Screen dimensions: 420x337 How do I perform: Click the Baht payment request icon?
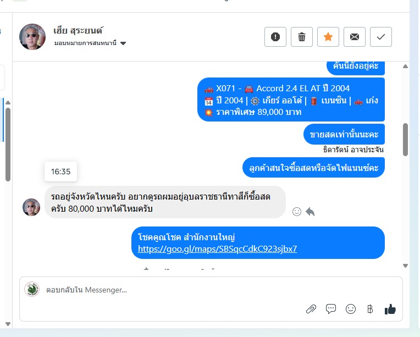[x=370, y=309]
